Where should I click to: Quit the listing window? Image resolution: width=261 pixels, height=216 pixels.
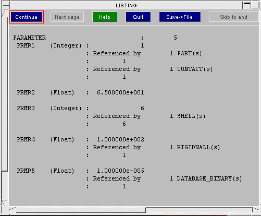click(138, 17)
